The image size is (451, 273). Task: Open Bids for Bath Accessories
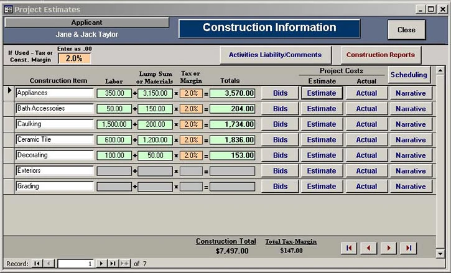(280, 109)
